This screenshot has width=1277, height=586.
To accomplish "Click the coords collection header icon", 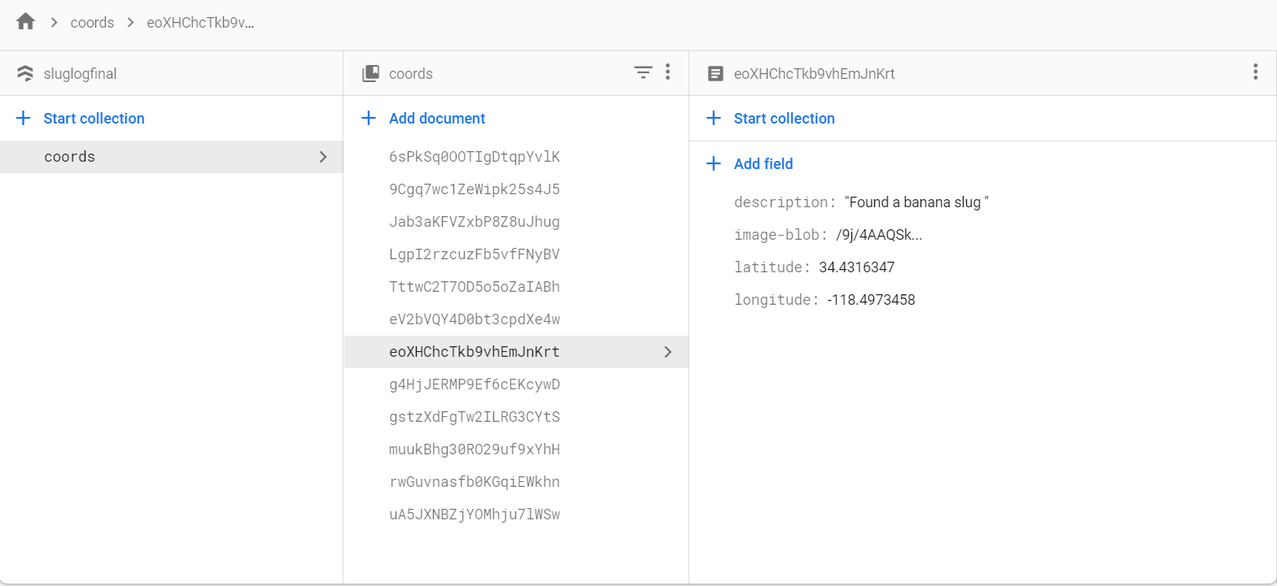I will click(370, 74).
